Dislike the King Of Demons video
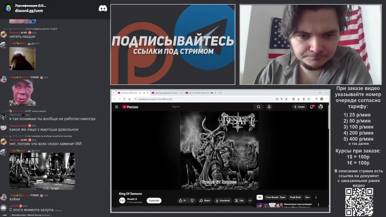Image resolution: width=386 pixels, height=217 pixels. [192, 200]
